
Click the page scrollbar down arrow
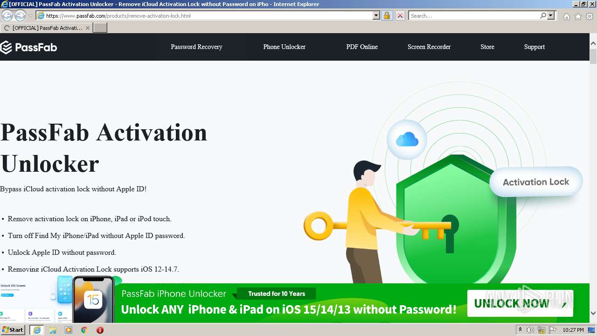(x=593, y=313)
